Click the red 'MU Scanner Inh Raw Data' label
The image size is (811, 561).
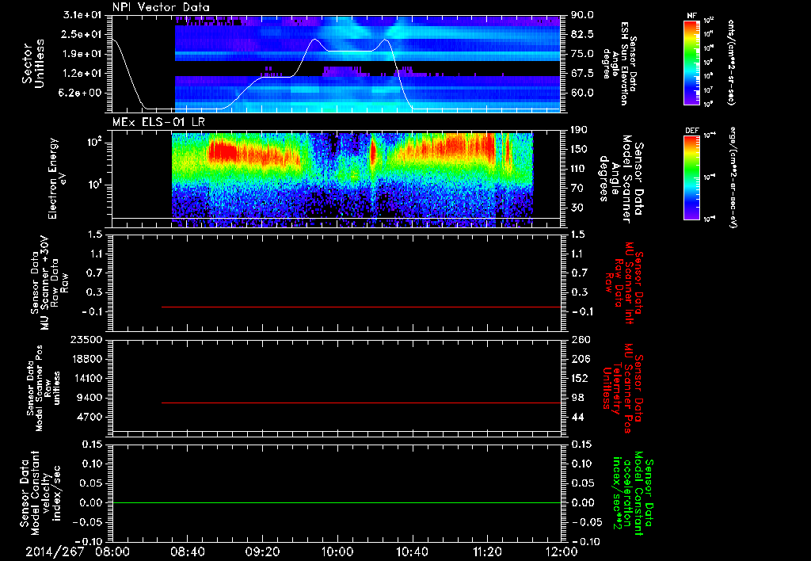[x=623, y=283]
